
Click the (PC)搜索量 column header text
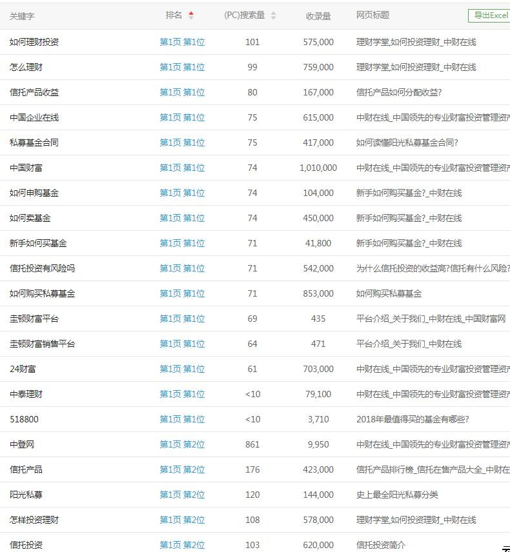[244, 15]
